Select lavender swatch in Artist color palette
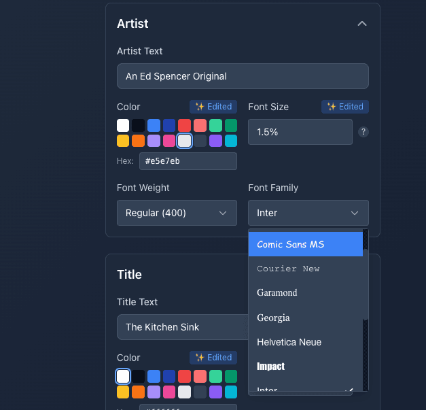426x410 pixels. click(154, 141)
